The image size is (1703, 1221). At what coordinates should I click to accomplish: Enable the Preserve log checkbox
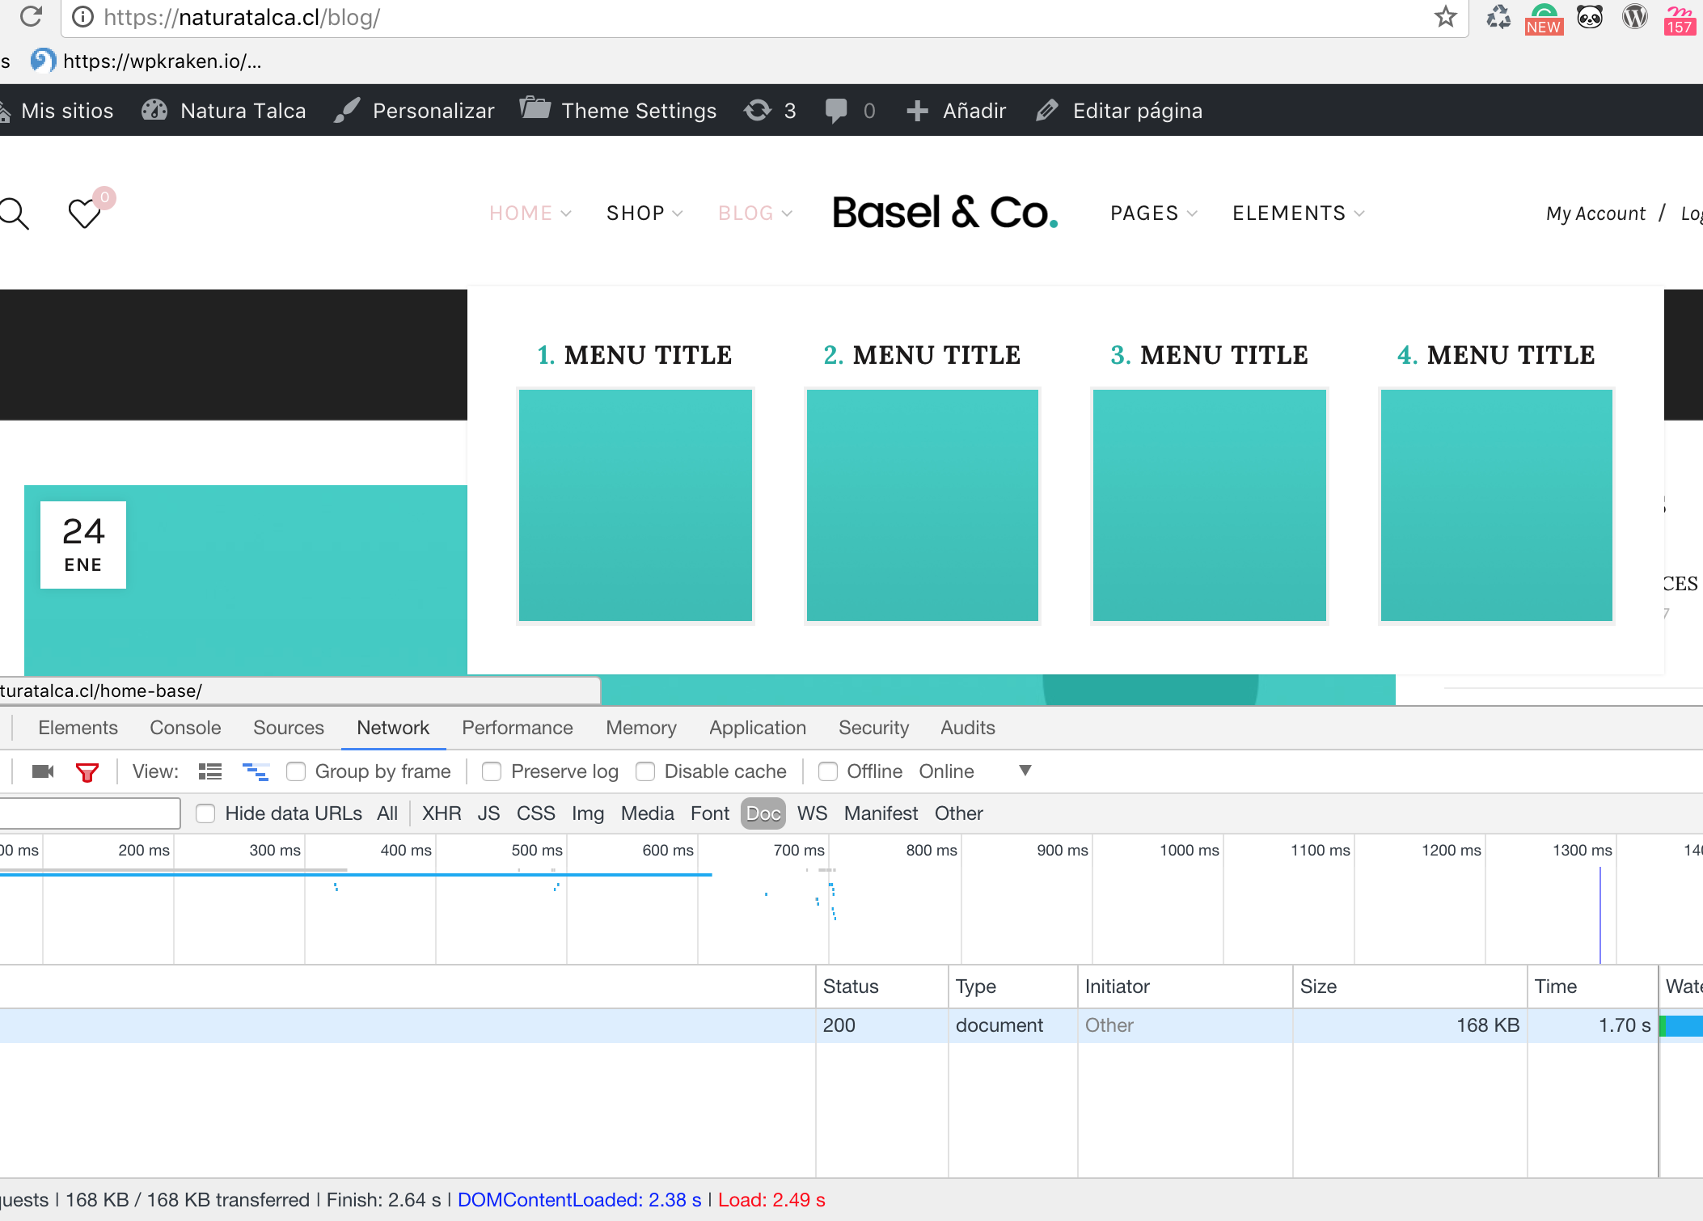coord(492,771)
